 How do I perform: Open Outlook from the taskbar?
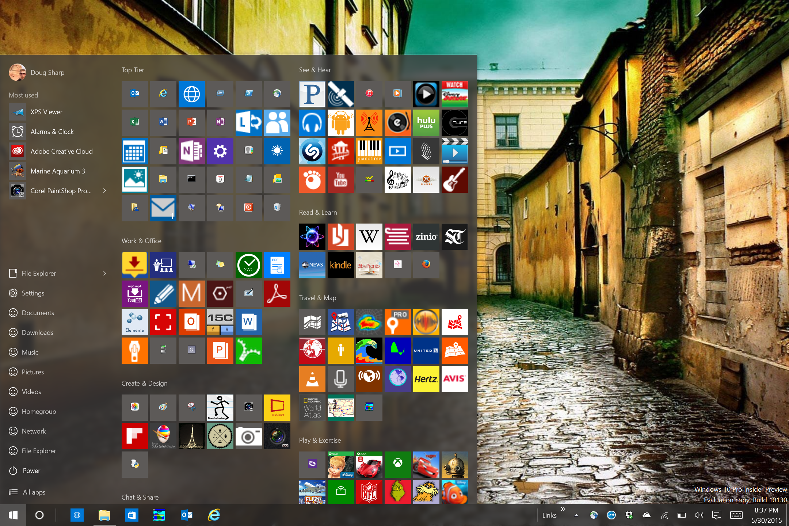pos(187,515)
